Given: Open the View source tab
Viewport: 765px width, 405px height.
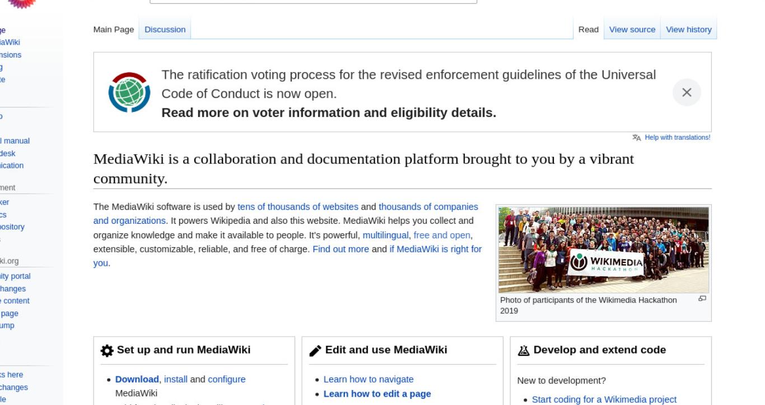Looking at the screenshot, I should click(x=632, y=30).
